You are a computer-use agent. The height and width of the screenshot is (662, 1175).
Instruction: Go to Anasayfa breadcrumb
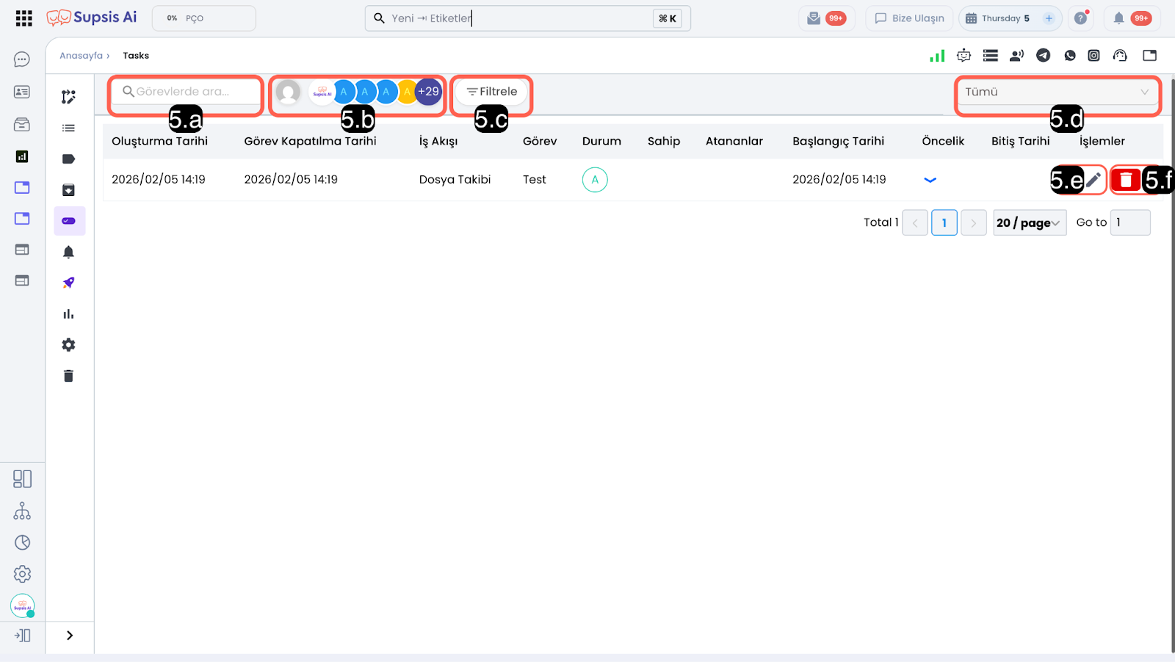(x=81, y=56)
